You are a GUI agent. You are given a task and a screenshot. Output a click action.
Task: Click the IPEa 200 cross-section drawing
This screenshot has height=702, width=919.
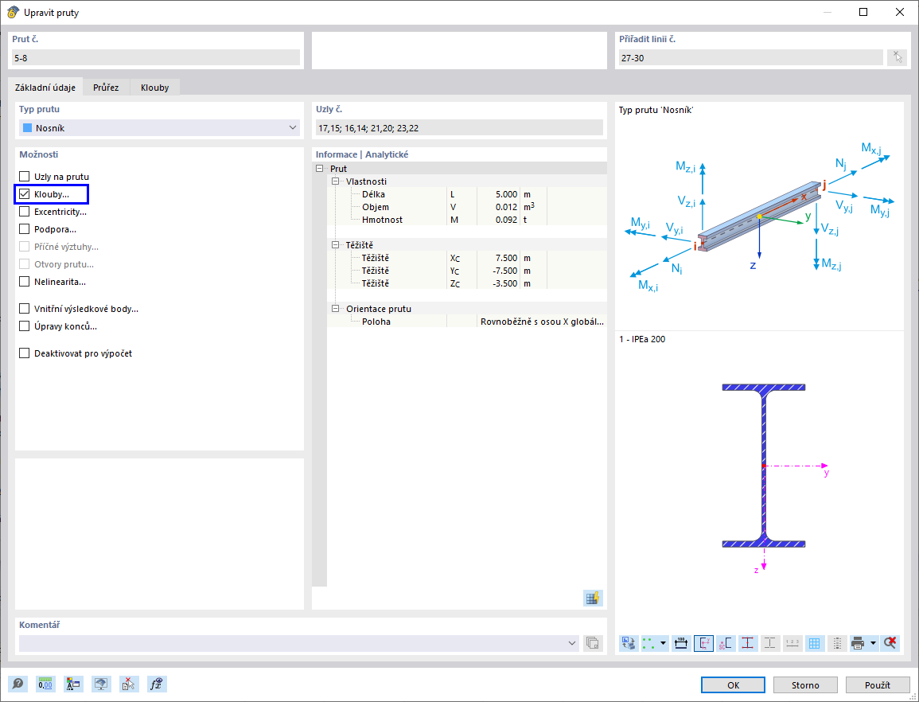[764, 466]
